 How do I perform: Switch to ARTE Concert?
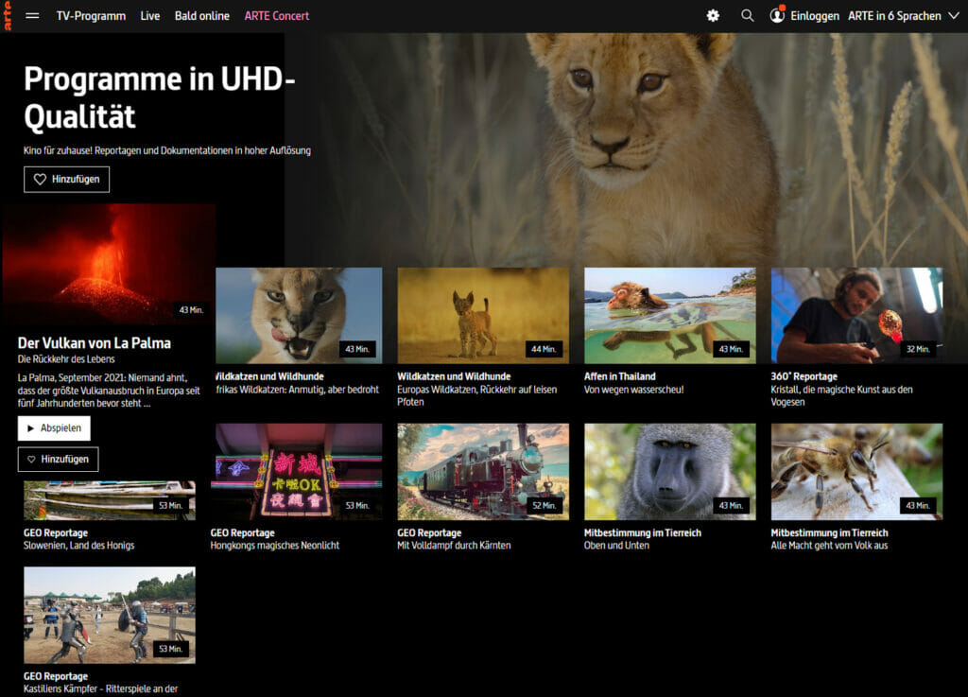click(276, 16)
